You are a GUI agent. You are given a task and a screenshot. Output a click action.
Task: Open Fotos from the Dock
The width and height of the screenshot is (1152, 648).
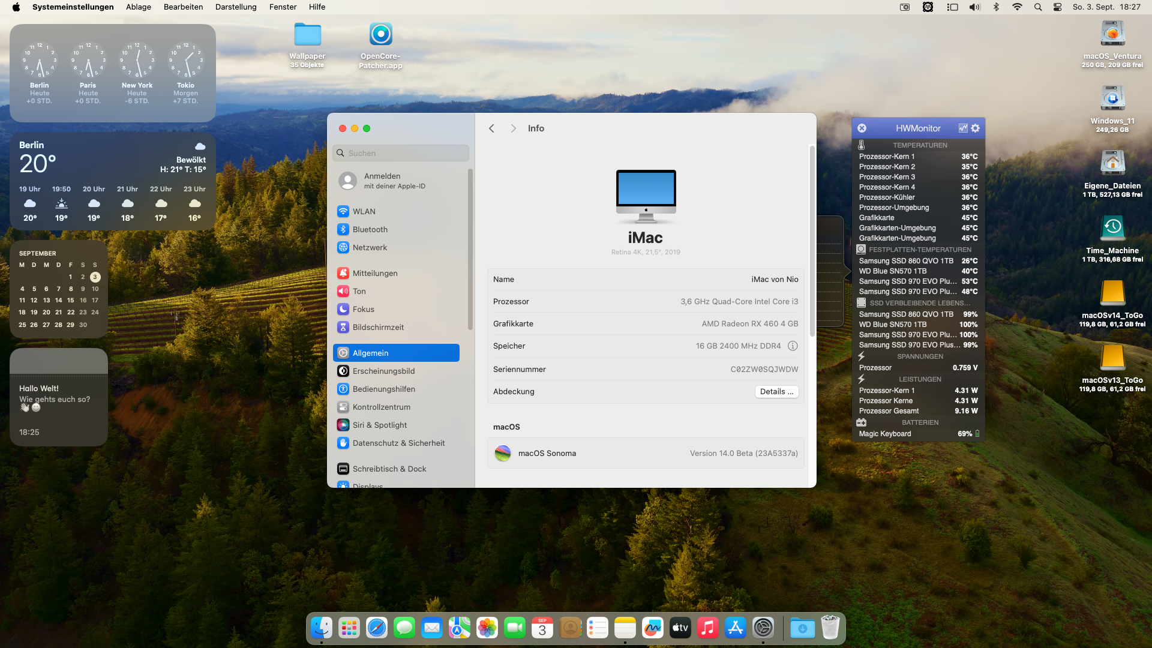point(487,628)
